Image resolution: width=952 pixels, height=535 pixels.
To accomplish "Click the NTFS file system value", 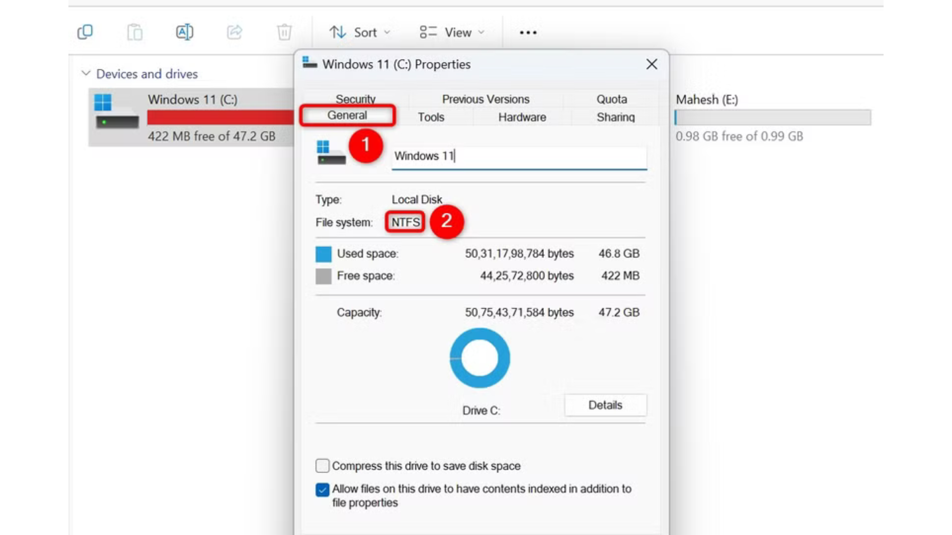I will pos(406,222).
